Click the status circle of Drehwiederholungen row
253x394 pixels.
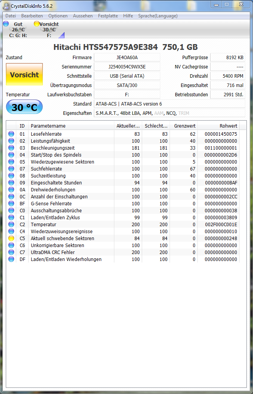point(11,189)
